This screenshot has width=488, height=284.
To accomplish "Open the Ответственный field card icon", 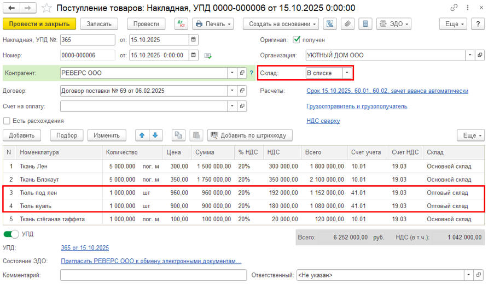I will (x=478, y=275).
